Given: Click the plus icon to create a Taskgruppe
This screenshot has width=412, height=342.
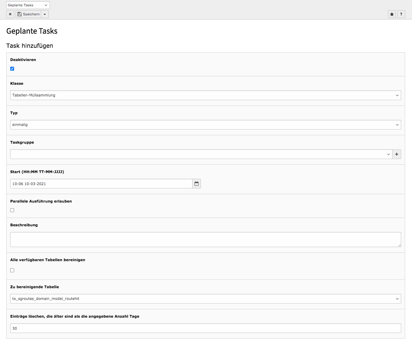Looking at the screenshot, I should (x=396, y=154).
